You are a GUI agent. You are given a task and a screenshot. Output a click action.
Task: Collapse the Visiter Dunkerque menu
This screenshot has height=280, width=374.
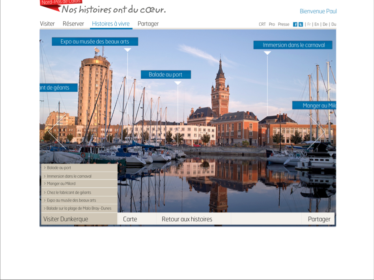click(x=79, y=219)
